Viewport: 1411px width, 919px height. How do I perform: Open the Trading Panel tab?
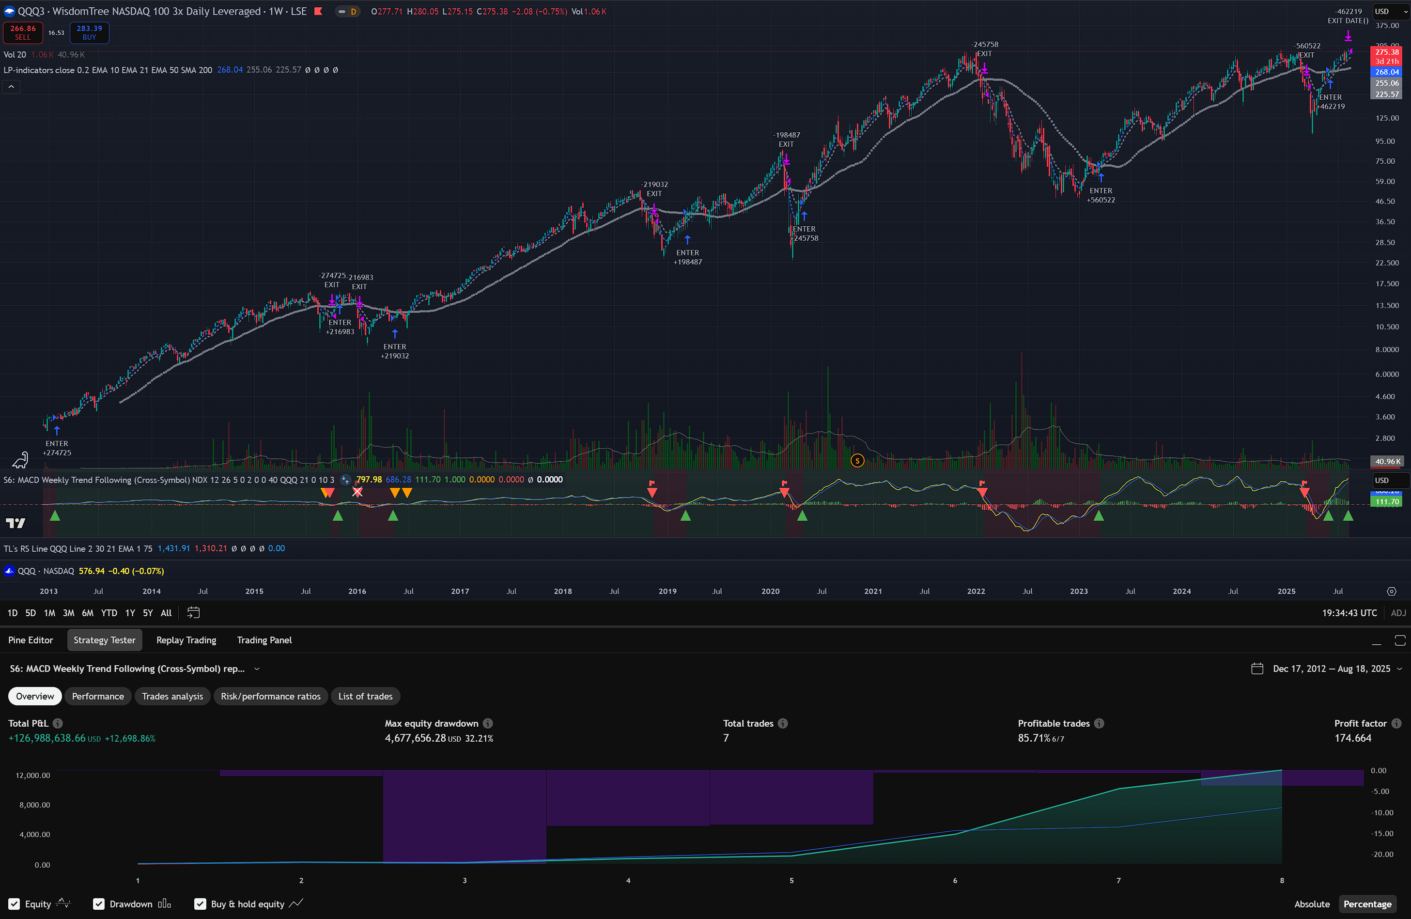click(x=264, y=640)
